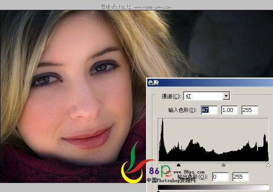273x192 pixels.
Task: Click the output levels gradient bar
Action: click(213, 187)
